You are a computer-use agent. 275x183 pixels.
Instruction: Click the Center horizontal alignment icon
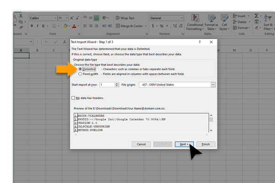coord(91,26)
